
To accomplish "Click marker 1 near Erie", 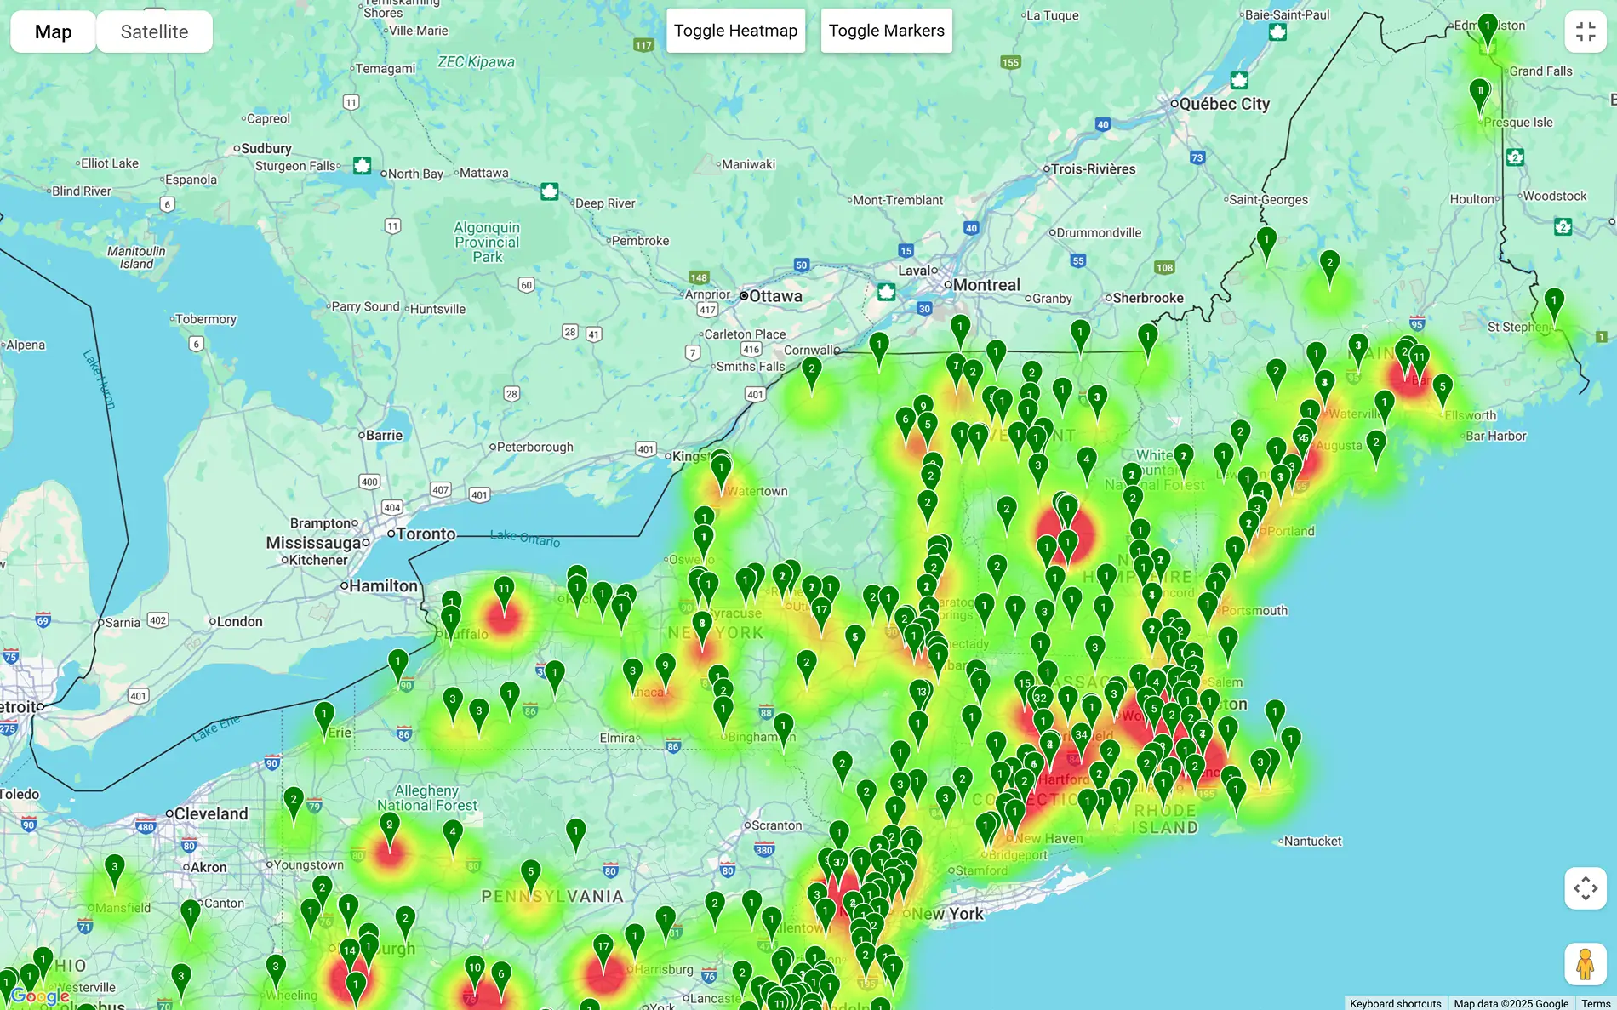I will click(324, 718).
